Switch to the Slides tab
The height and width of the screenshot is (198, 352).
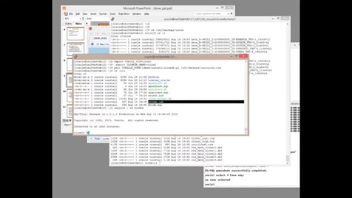[x=78, y=24]
